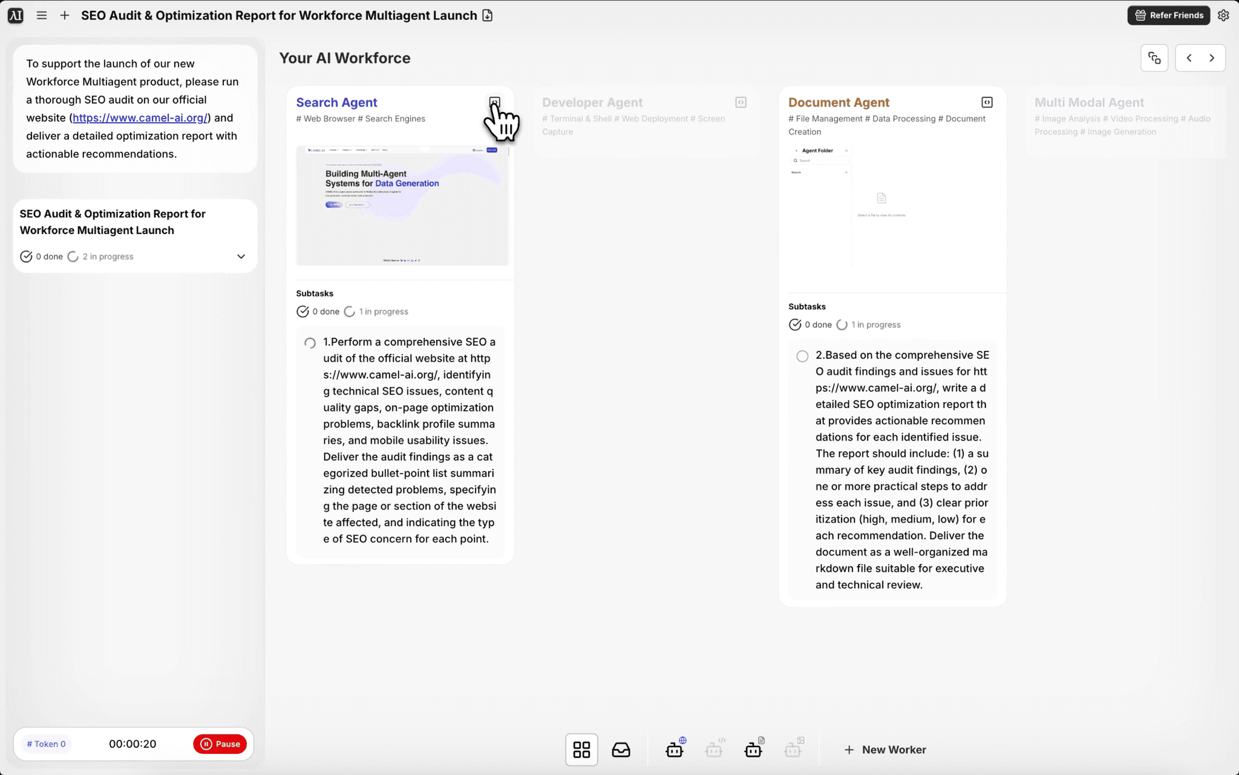Open the Search Agent browser thumbnail
Screen dimensions: 1239x775
coord(402,205)
